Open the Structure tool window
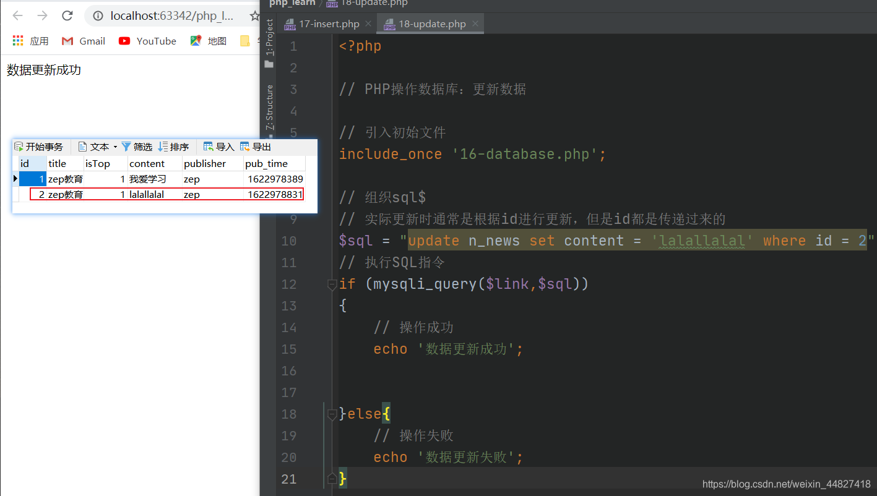877x496 pixels. pos(269,106)
